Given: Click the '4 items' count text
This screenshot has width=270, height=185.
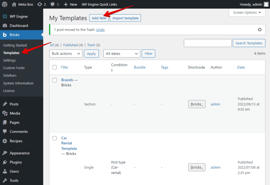Looking at the screenshot, I should coord(260,54).
